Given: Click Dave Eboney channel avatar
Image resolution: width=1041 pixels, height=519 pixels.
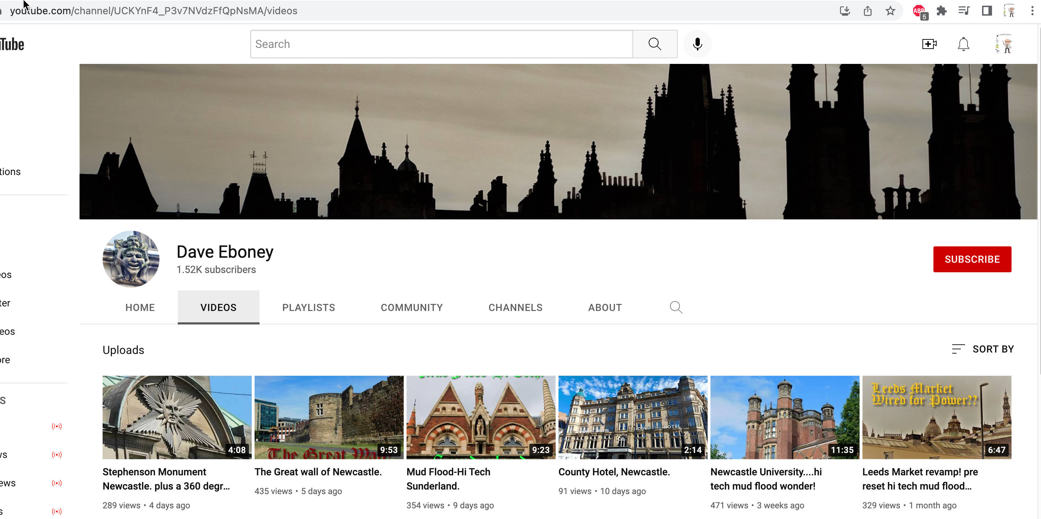Looking at the screenshot, I should (x=131, y=259).
